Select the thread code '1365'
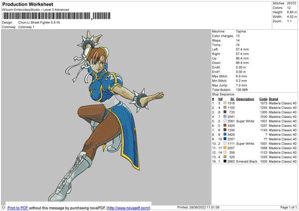 tap(264, 112)
